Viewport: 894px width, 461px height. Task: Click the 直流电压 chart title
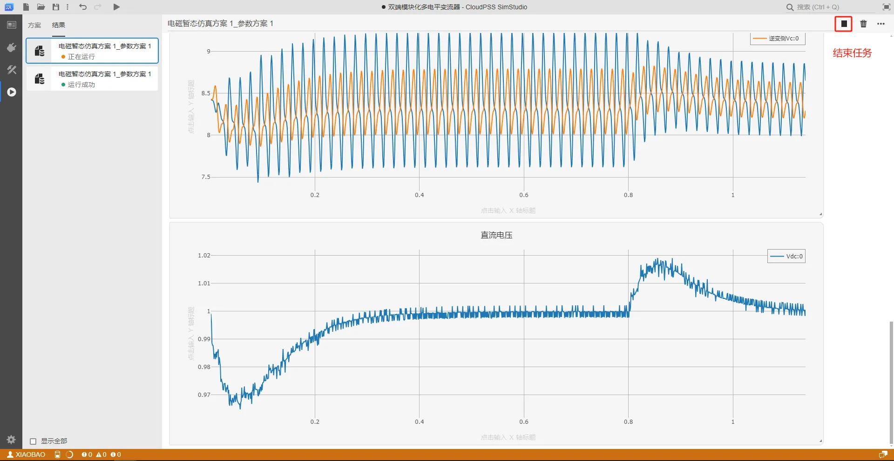[496, 235]
